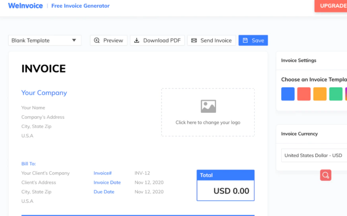Click the Invoice Date label
This screenshot has width=347, height=216.
coord(107,182)
